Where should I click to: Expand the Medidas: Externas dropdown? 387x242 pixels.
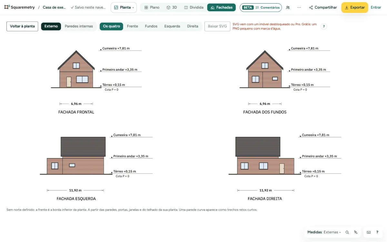pyautogui.click(x=324, y=232)
